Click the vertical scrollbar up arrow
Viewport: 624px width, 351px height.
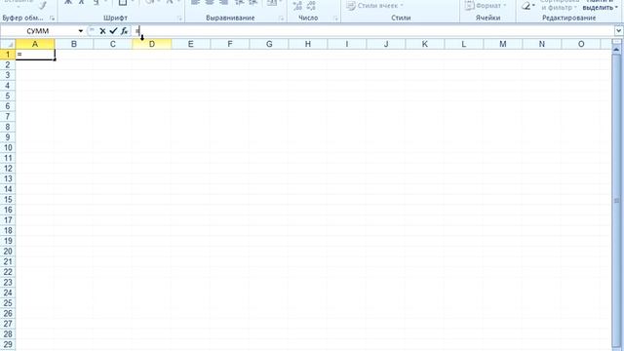tap(616, 50)
